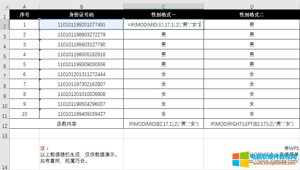Click ID cell 110101199309030556

click(81, 64)
